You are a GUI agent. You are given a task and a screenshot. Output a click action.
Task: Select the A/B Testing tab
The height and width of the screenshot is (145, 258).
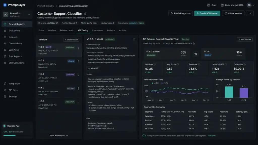tap(83, 30)
